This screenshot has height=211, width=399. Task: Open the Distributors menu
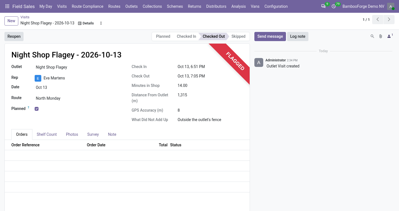[216, 6]
